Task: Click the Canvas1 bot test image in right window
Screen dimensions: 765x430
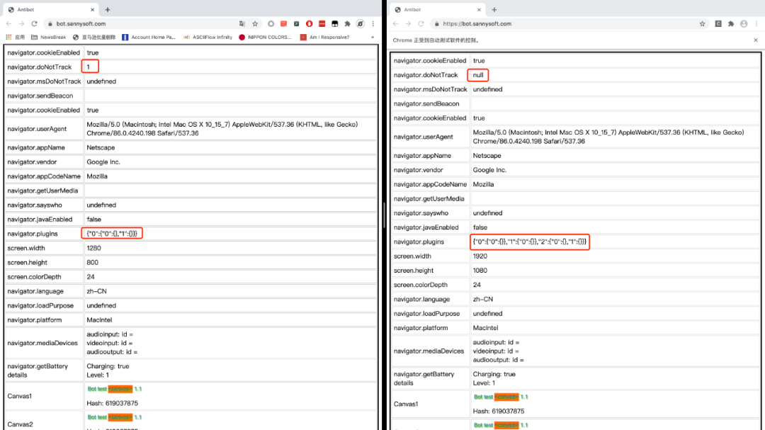Action: pyautogui.click(x=501, y=397)
